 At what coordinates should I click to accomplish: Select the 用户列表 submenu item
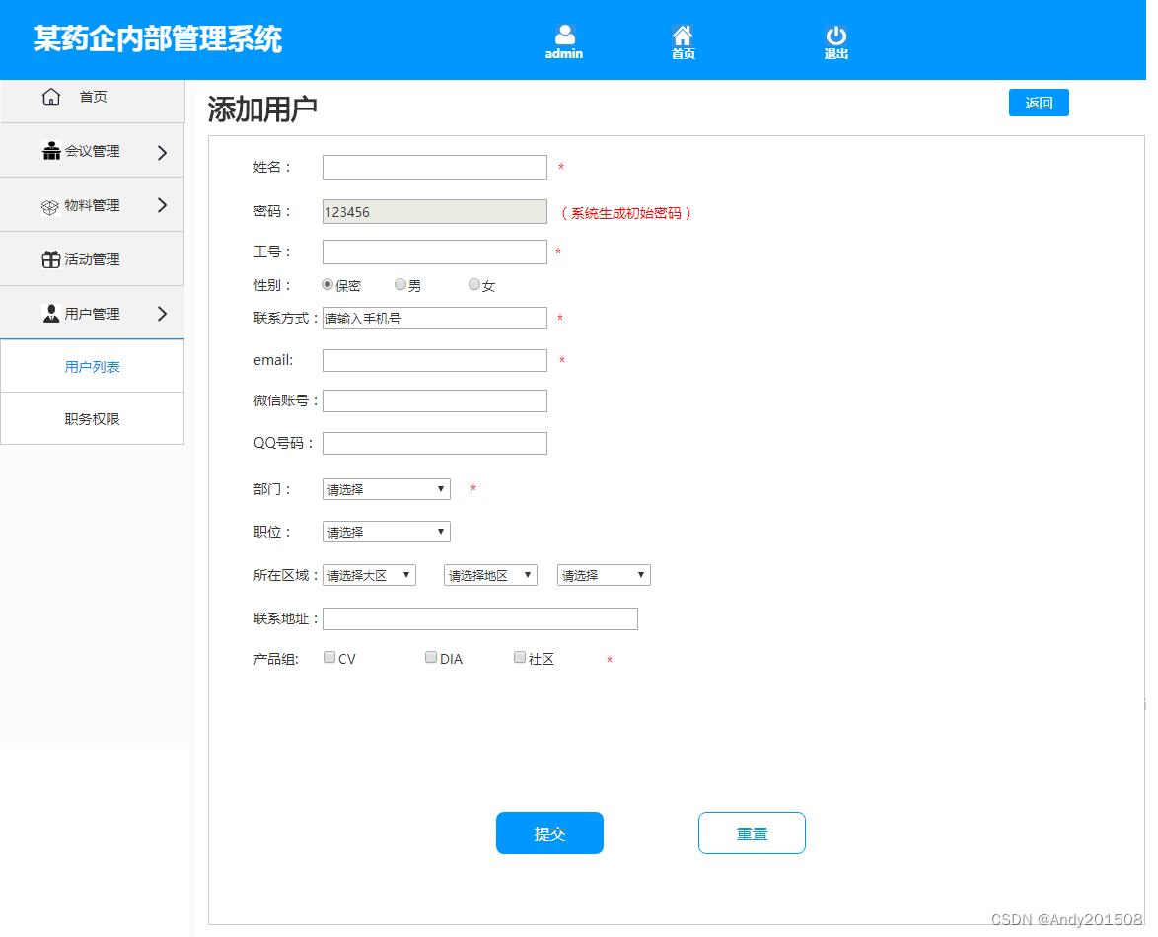[93, 366]
